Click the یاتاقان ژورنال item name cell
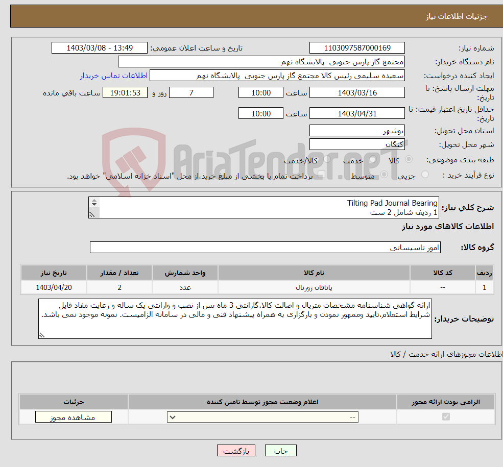This screenshot has height=467, width=503. [x=314, y=287]
